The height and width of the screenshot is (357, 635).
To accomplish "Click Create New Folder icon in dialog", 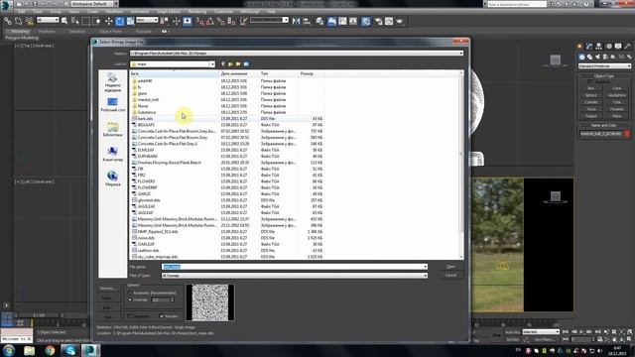I will click(238, 63).
